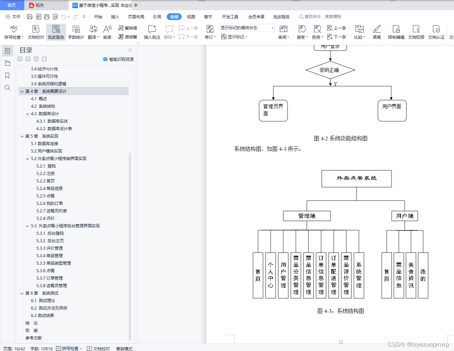Screen dimensions: 454x351
Task: Expand all outline levels plus icon
Action: point(36,59)
